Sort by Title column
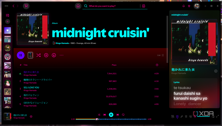Viewport: 222px width, 126px height. coord(26,65)
